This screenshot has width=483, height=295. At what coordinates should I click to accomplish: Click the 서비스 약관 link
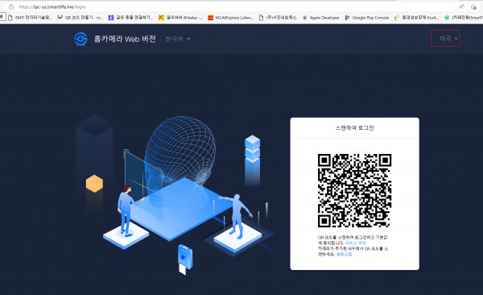click(356, 243)
